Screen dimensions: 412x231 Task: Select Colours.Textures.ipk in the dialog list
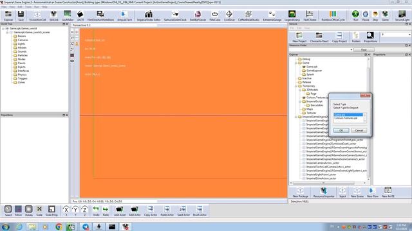pos(348,118)
